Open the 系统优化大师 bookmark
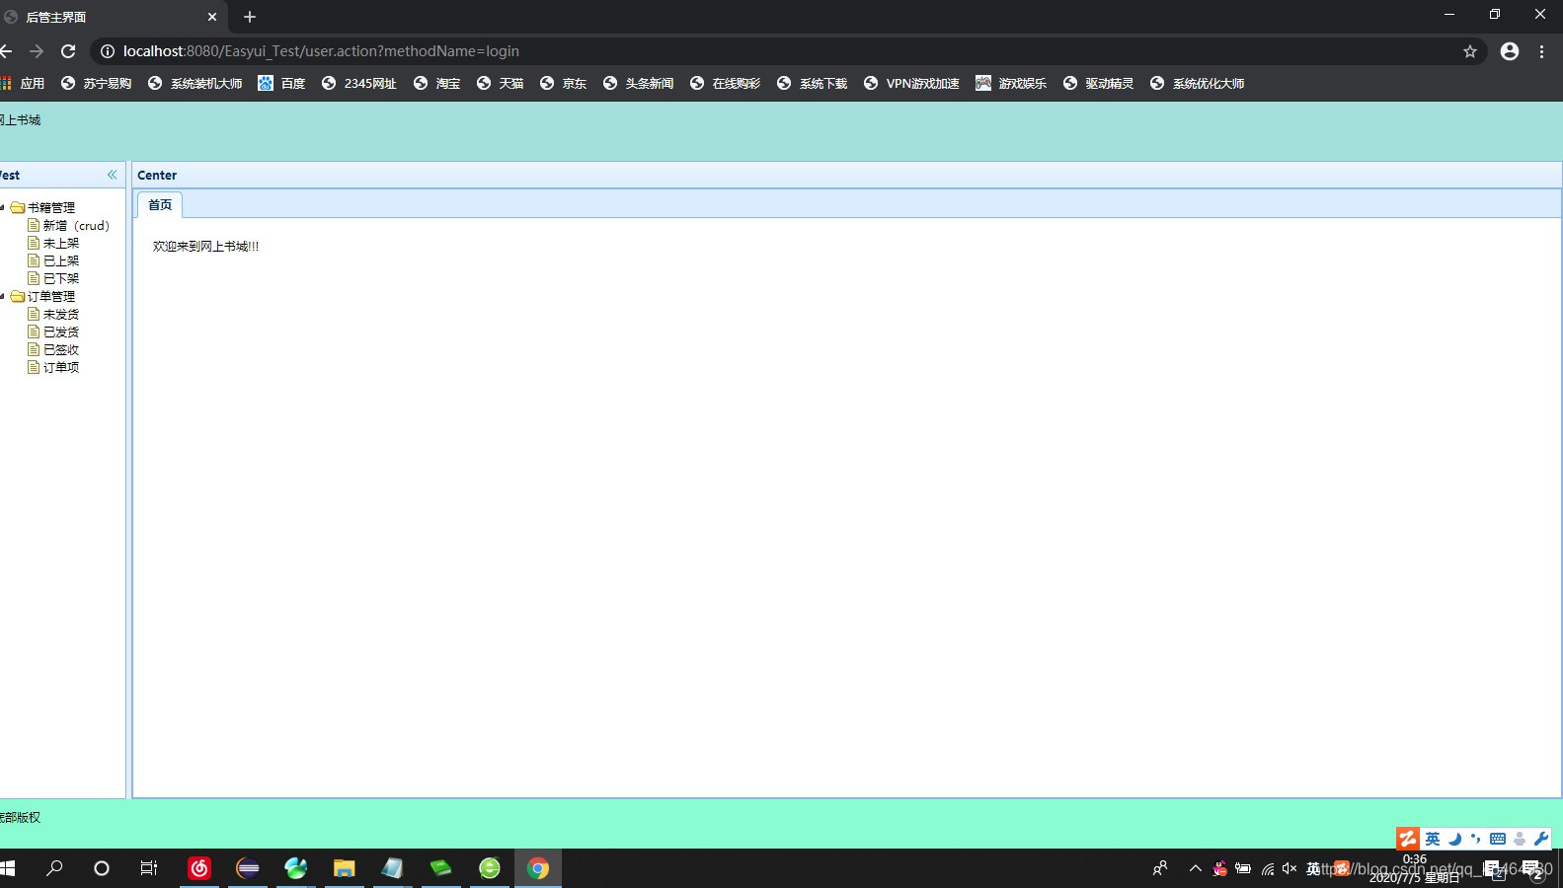 pos(1197,83)
